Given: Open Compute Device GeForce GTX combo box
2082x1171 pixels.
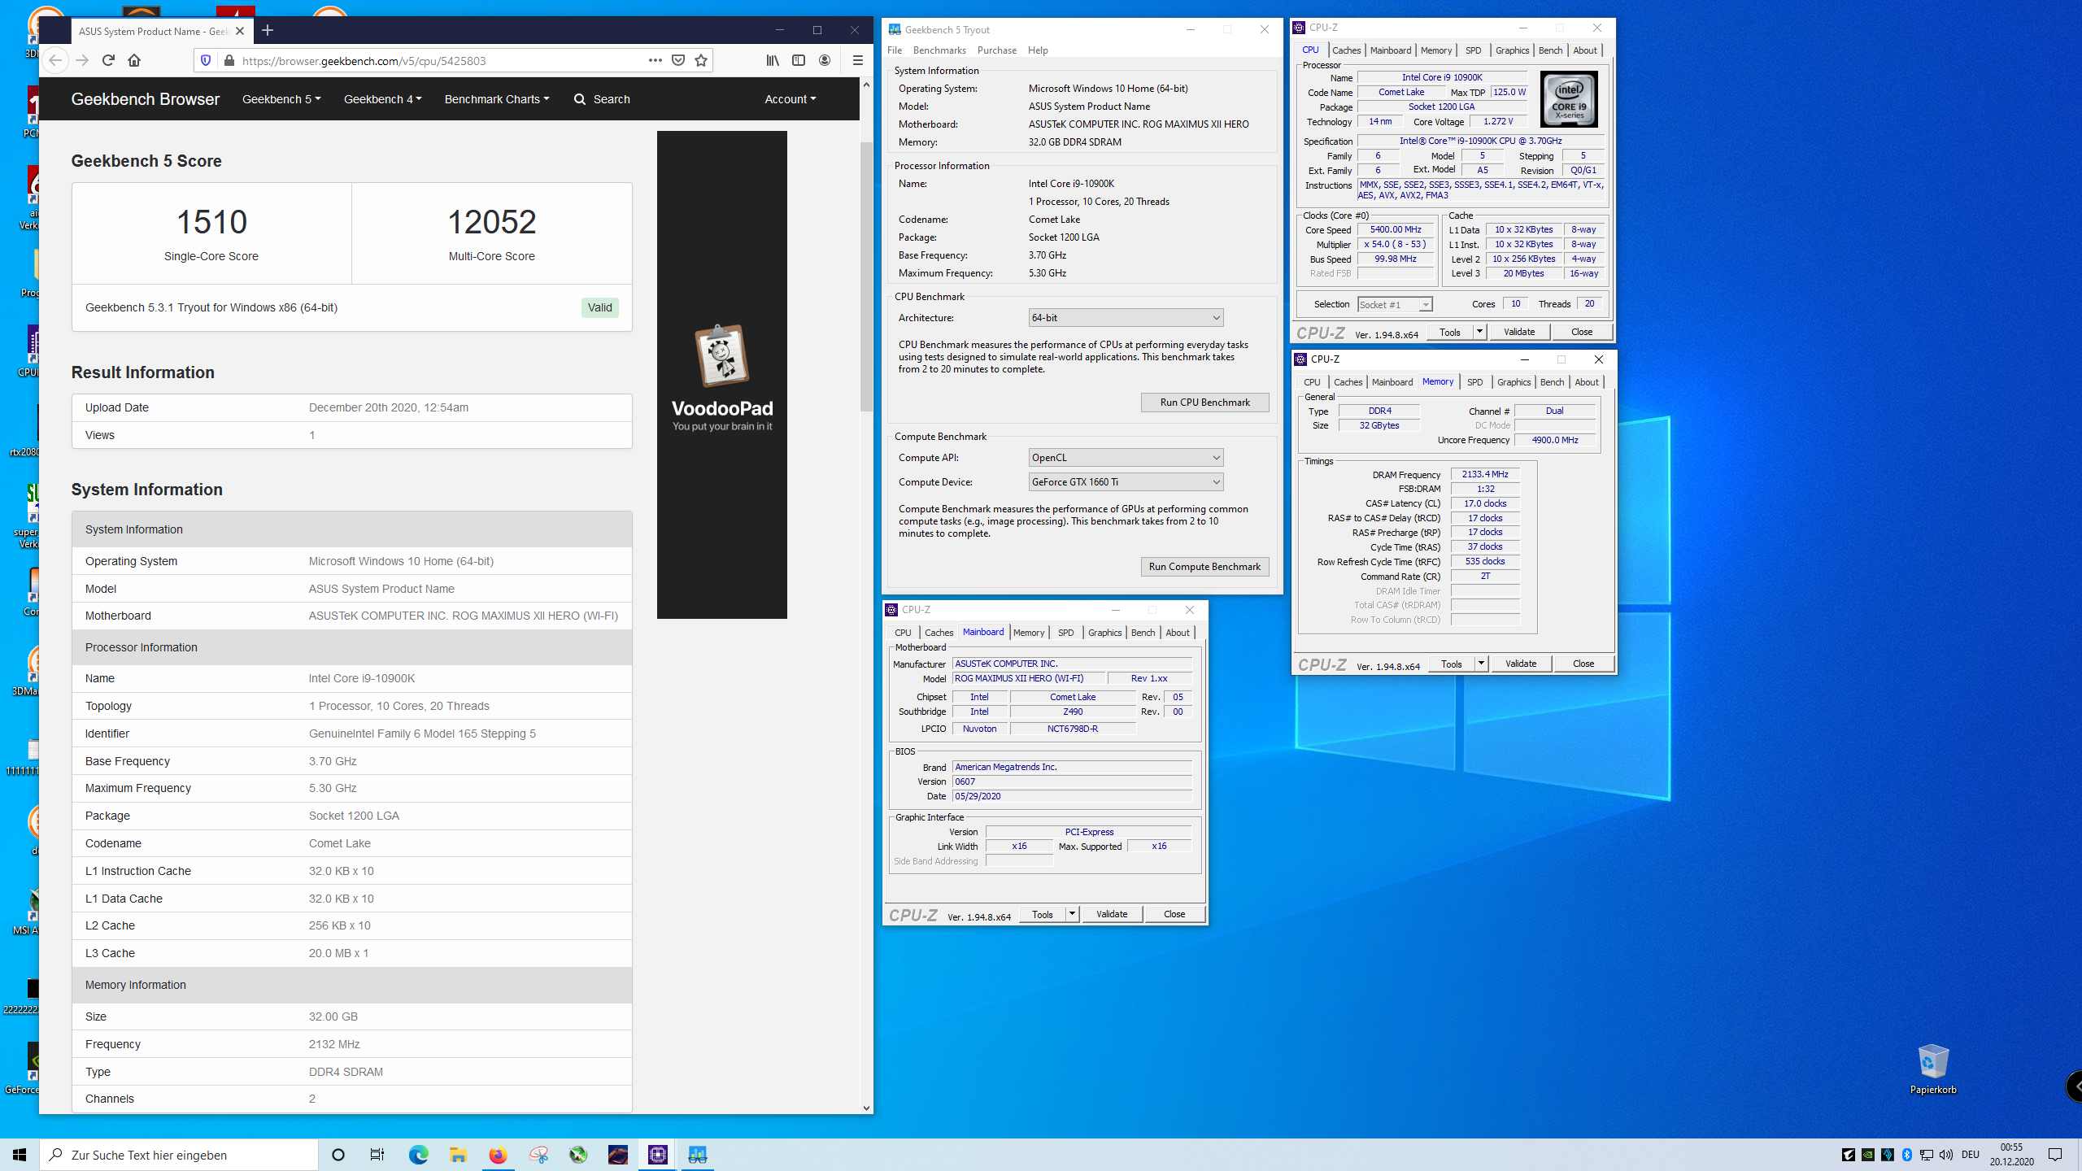Looking at the screenshot, I should click(1126, 482).
